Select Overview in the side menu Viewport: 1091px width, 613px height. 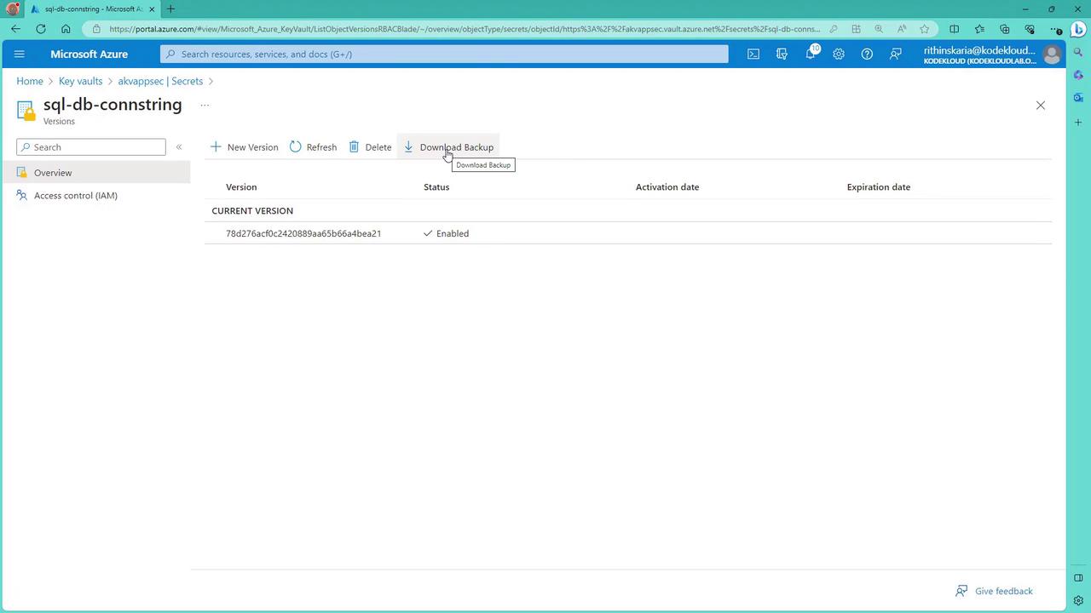pos(53,173)
